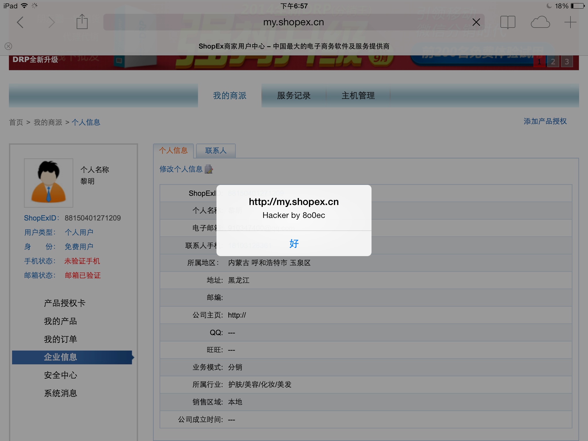Click the user avatar picture
The image size is (588, 441).
click(49, 183)
